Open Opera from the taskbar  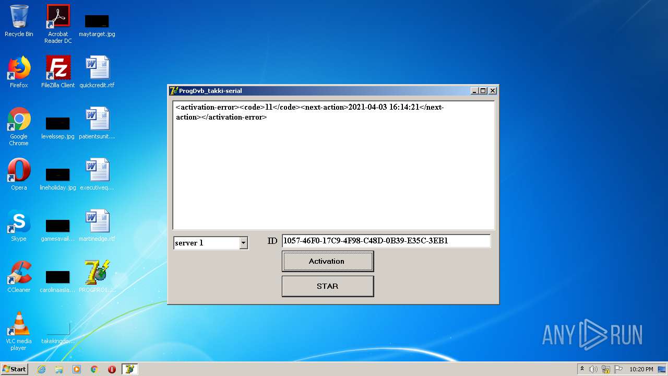point(112,369)
